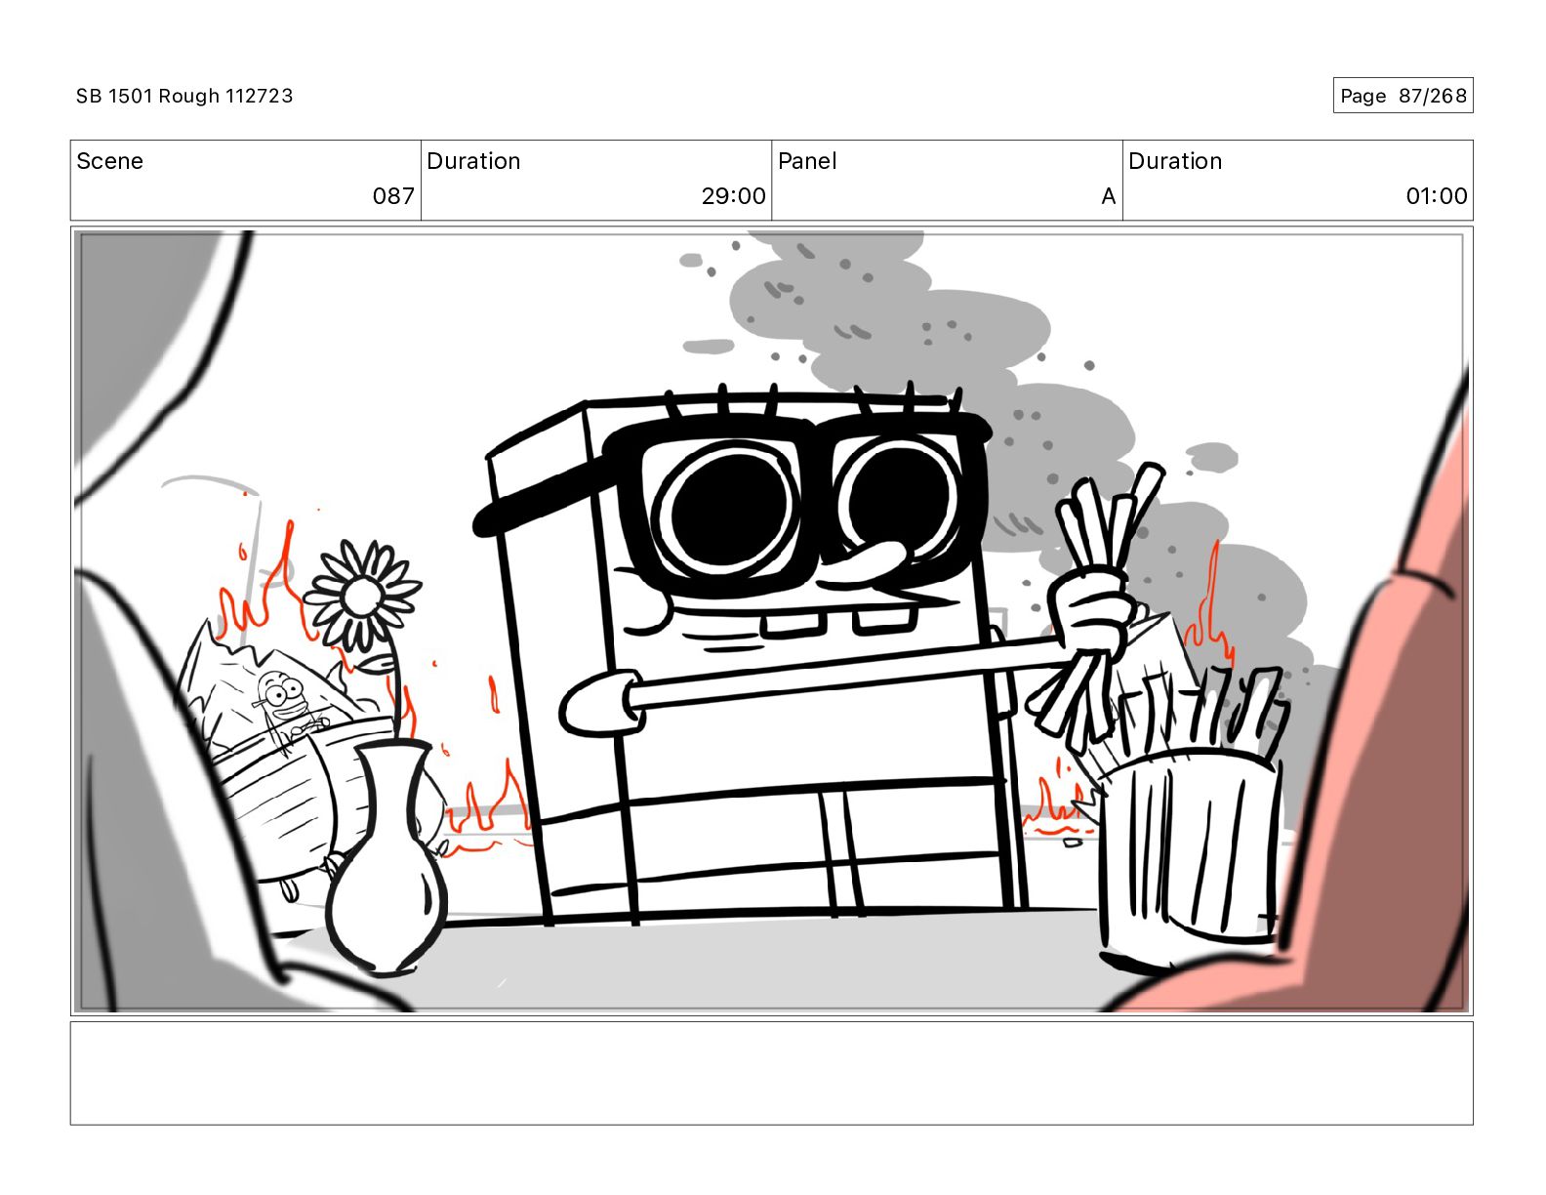Click the 'Scene' header label

(110, 161)
